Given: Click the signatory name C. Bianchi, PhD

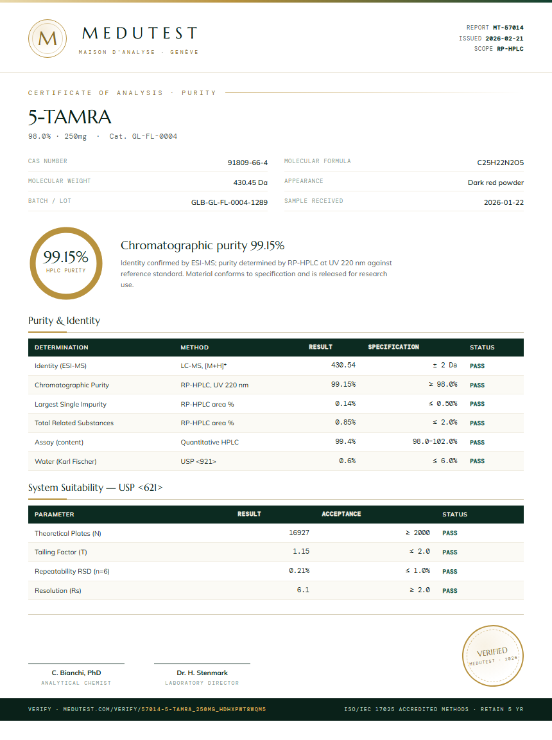Looking at the screenshot, I should (x=76, y=673).
